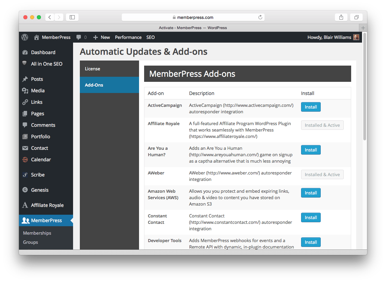Click the Developer Tools add-on name
This screenshot has height=282, width=386.
(x=165, y=240)
